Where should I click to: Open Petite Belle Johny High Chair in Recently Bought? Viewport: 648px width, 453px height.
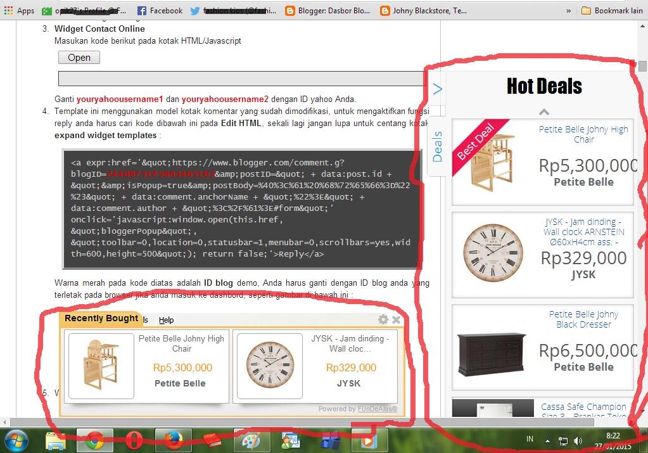[181, 343]
